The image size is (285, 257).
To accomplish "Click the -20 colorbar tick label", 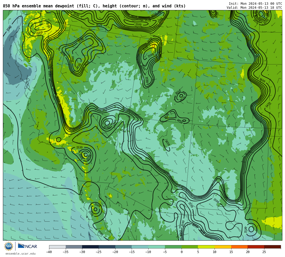I will [x=115, y=252].
